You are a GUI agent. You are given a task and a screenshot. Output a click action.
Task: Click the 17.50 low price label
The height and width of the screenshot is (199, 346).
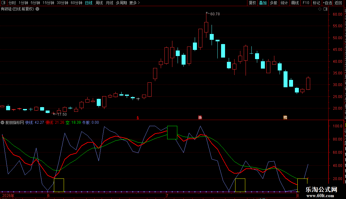(62, 115)
